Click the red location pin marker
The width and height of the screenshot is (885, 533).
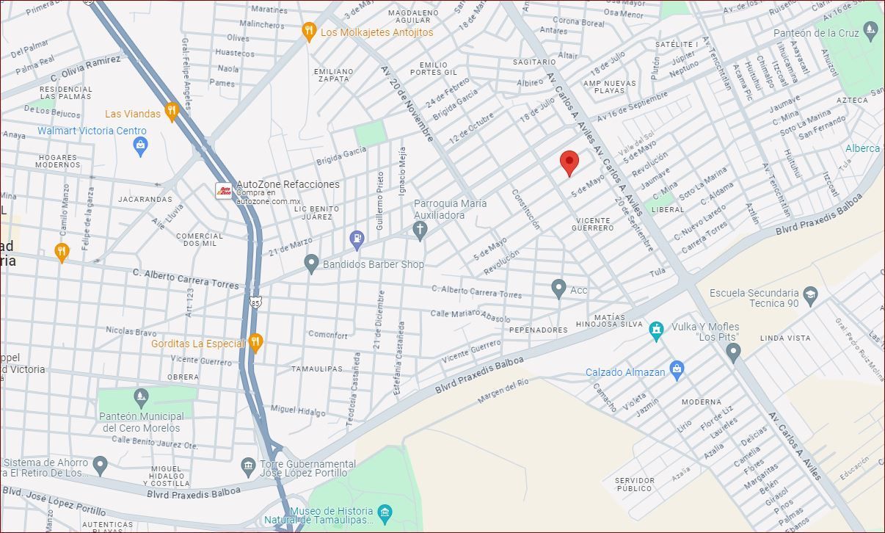569,163
